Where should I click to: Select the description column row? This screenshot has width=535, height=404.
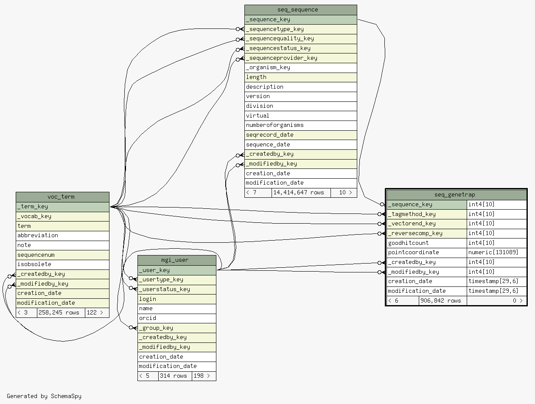pos(301,87)
